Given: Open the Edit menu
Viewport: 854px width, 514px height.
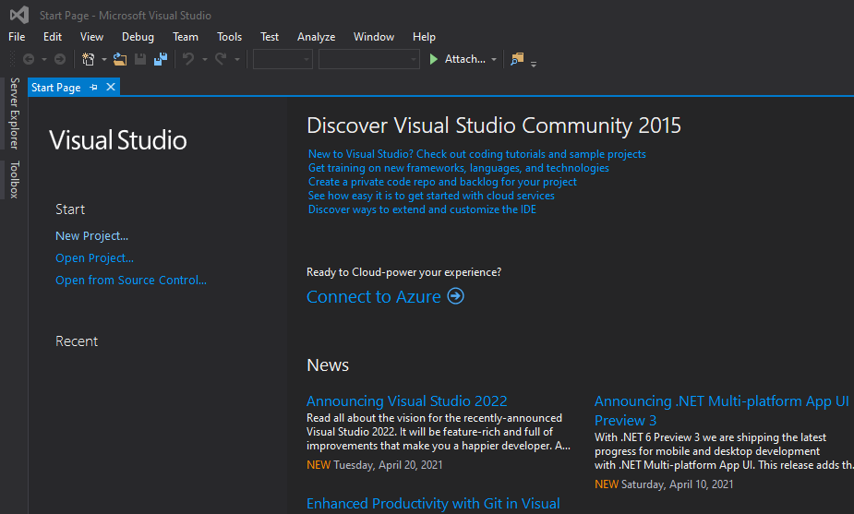Looking at the screenshot, I should tap(53, 37).
